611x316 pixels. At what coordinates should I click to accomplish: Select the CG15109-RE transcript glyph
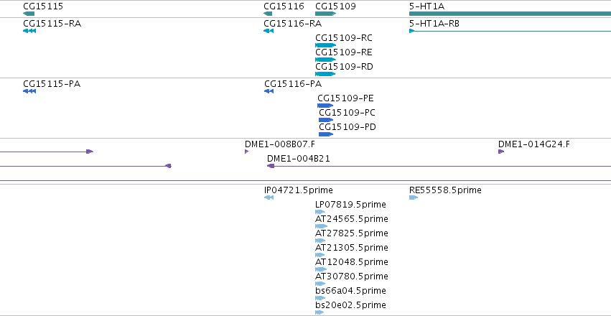(x=325, y=60)
